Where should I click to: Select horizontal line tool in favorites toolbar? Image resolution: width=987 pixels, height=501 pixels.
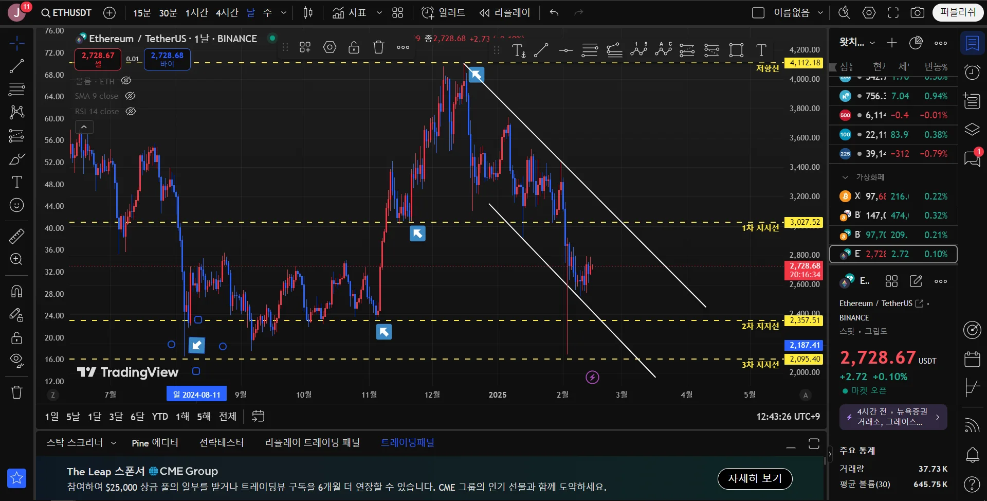[565, 50]
